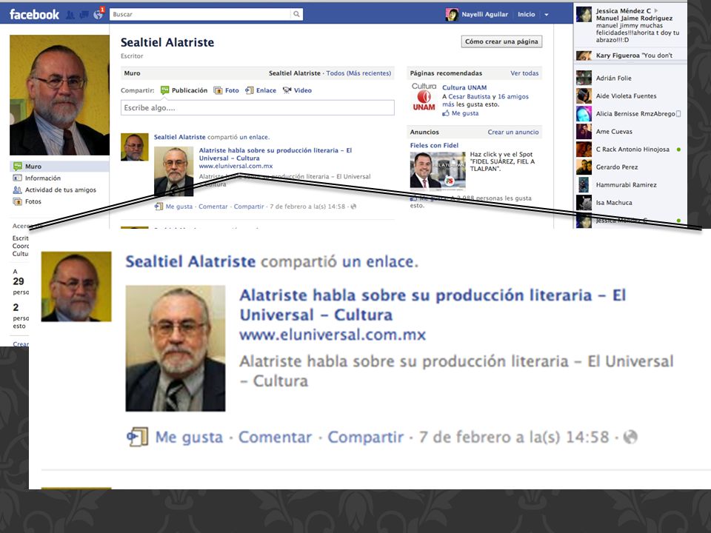
Task: Open El Universal article thumbnail in post
Action: pyautogui.click(x=173, y=171)
